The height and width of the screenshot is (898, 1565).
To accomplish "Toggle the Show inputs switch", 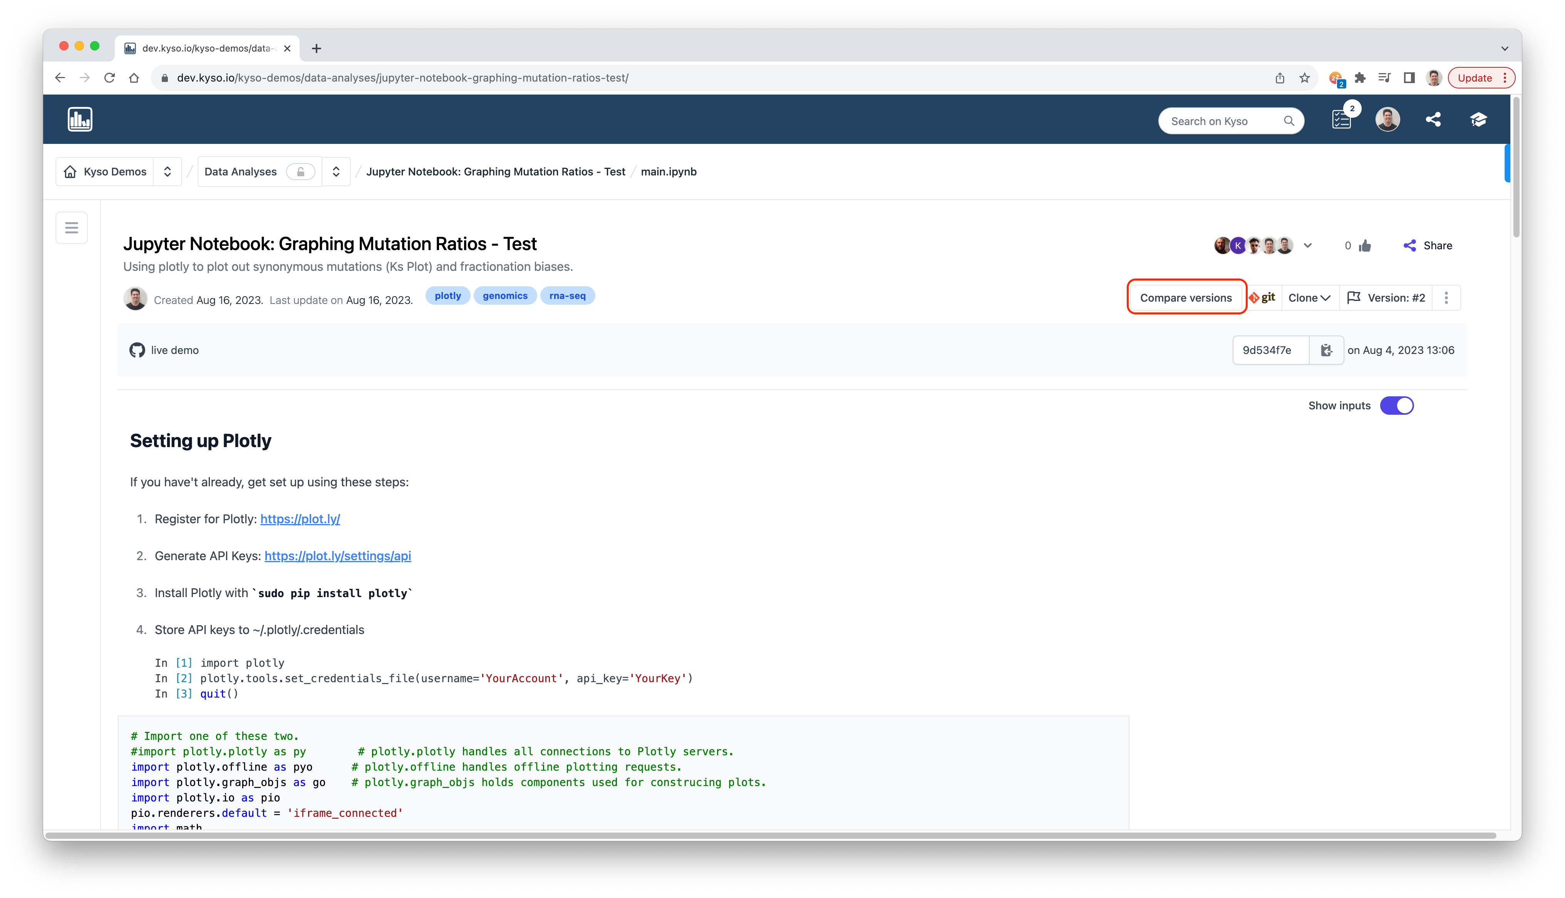I will tap(1397, 406).
